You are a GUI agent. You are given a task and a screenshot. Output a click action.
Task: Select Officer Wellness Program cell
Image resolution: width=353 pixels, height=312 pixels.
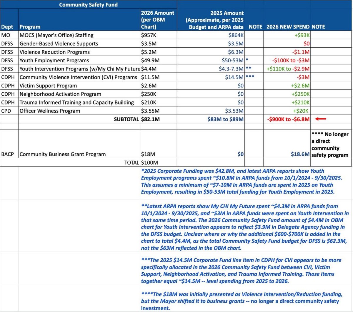point(79,111)
